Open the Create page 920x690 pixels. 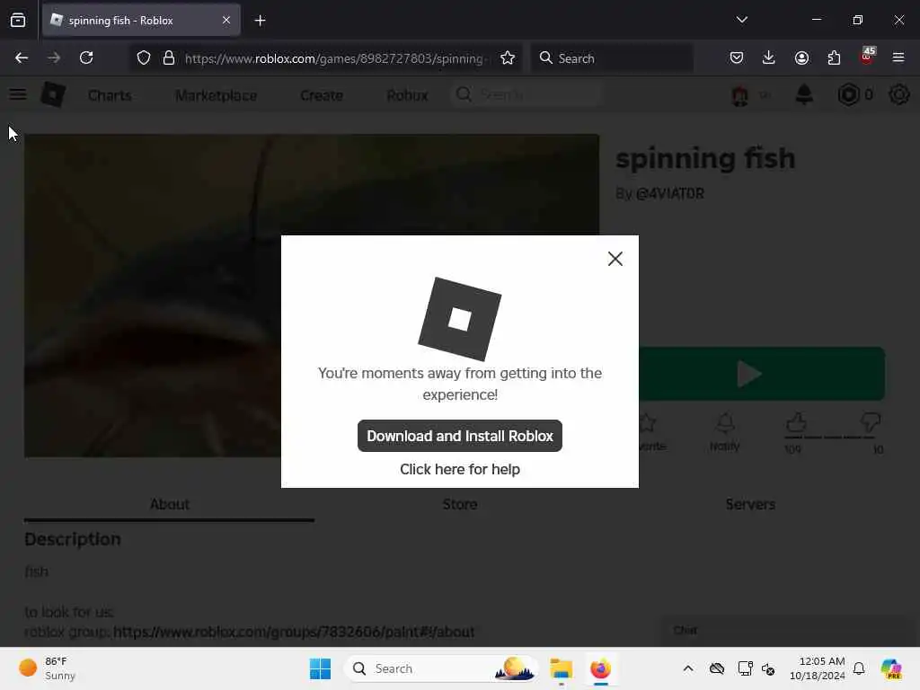point(322,95)
